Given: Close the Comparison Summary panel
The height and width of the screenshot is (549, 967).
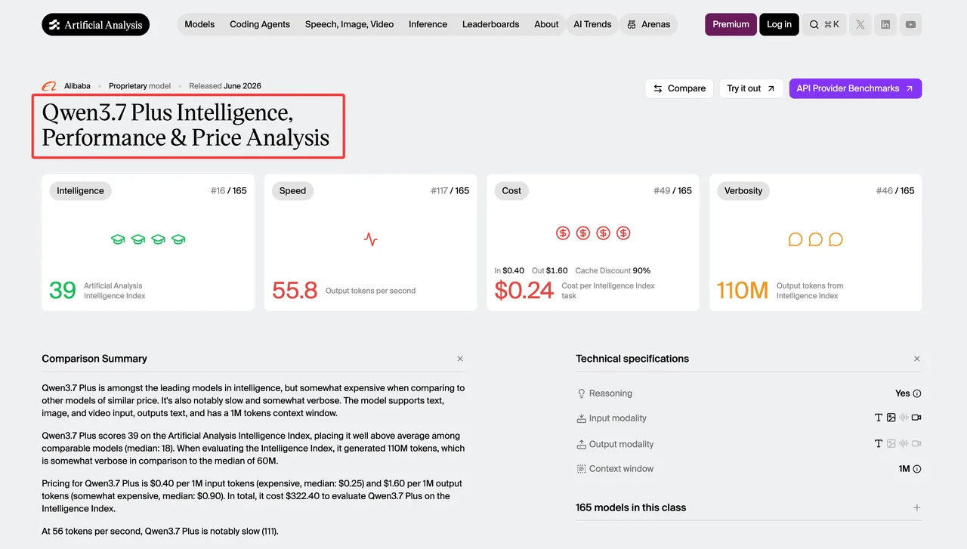Looking at the screenshot, I should click(460, 359).
